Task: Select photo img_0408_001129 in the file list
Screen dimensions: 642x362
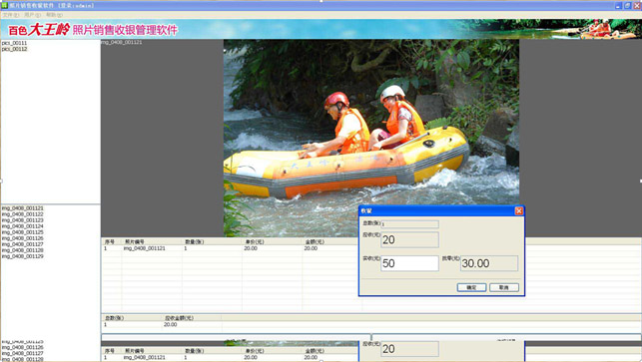Action: click(x=23, y=256)
